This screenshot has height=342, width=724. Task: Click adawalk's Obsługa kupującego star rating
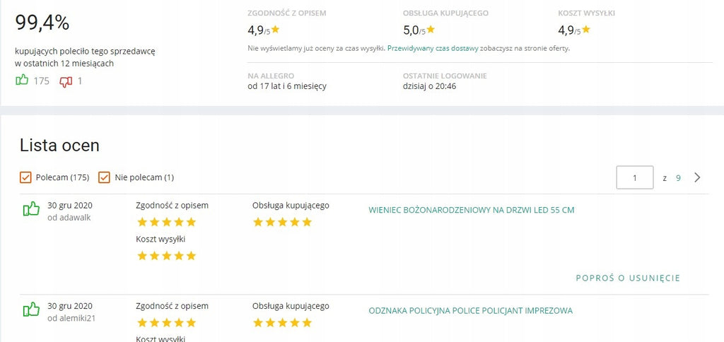pos(283,223)
